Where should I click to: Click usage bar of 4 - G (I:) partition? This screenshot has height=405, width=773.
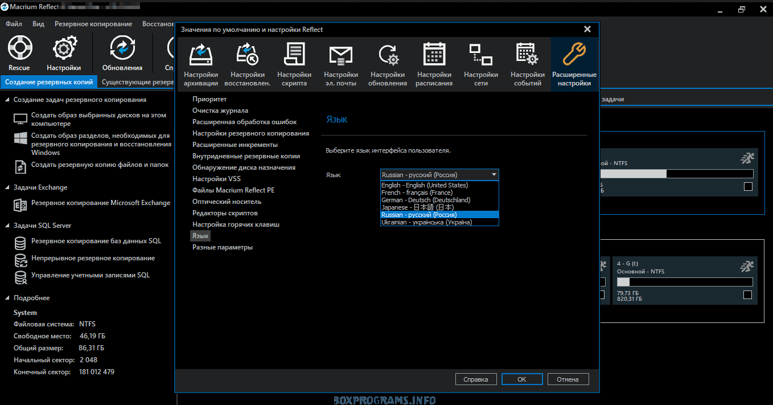[685, 282]
